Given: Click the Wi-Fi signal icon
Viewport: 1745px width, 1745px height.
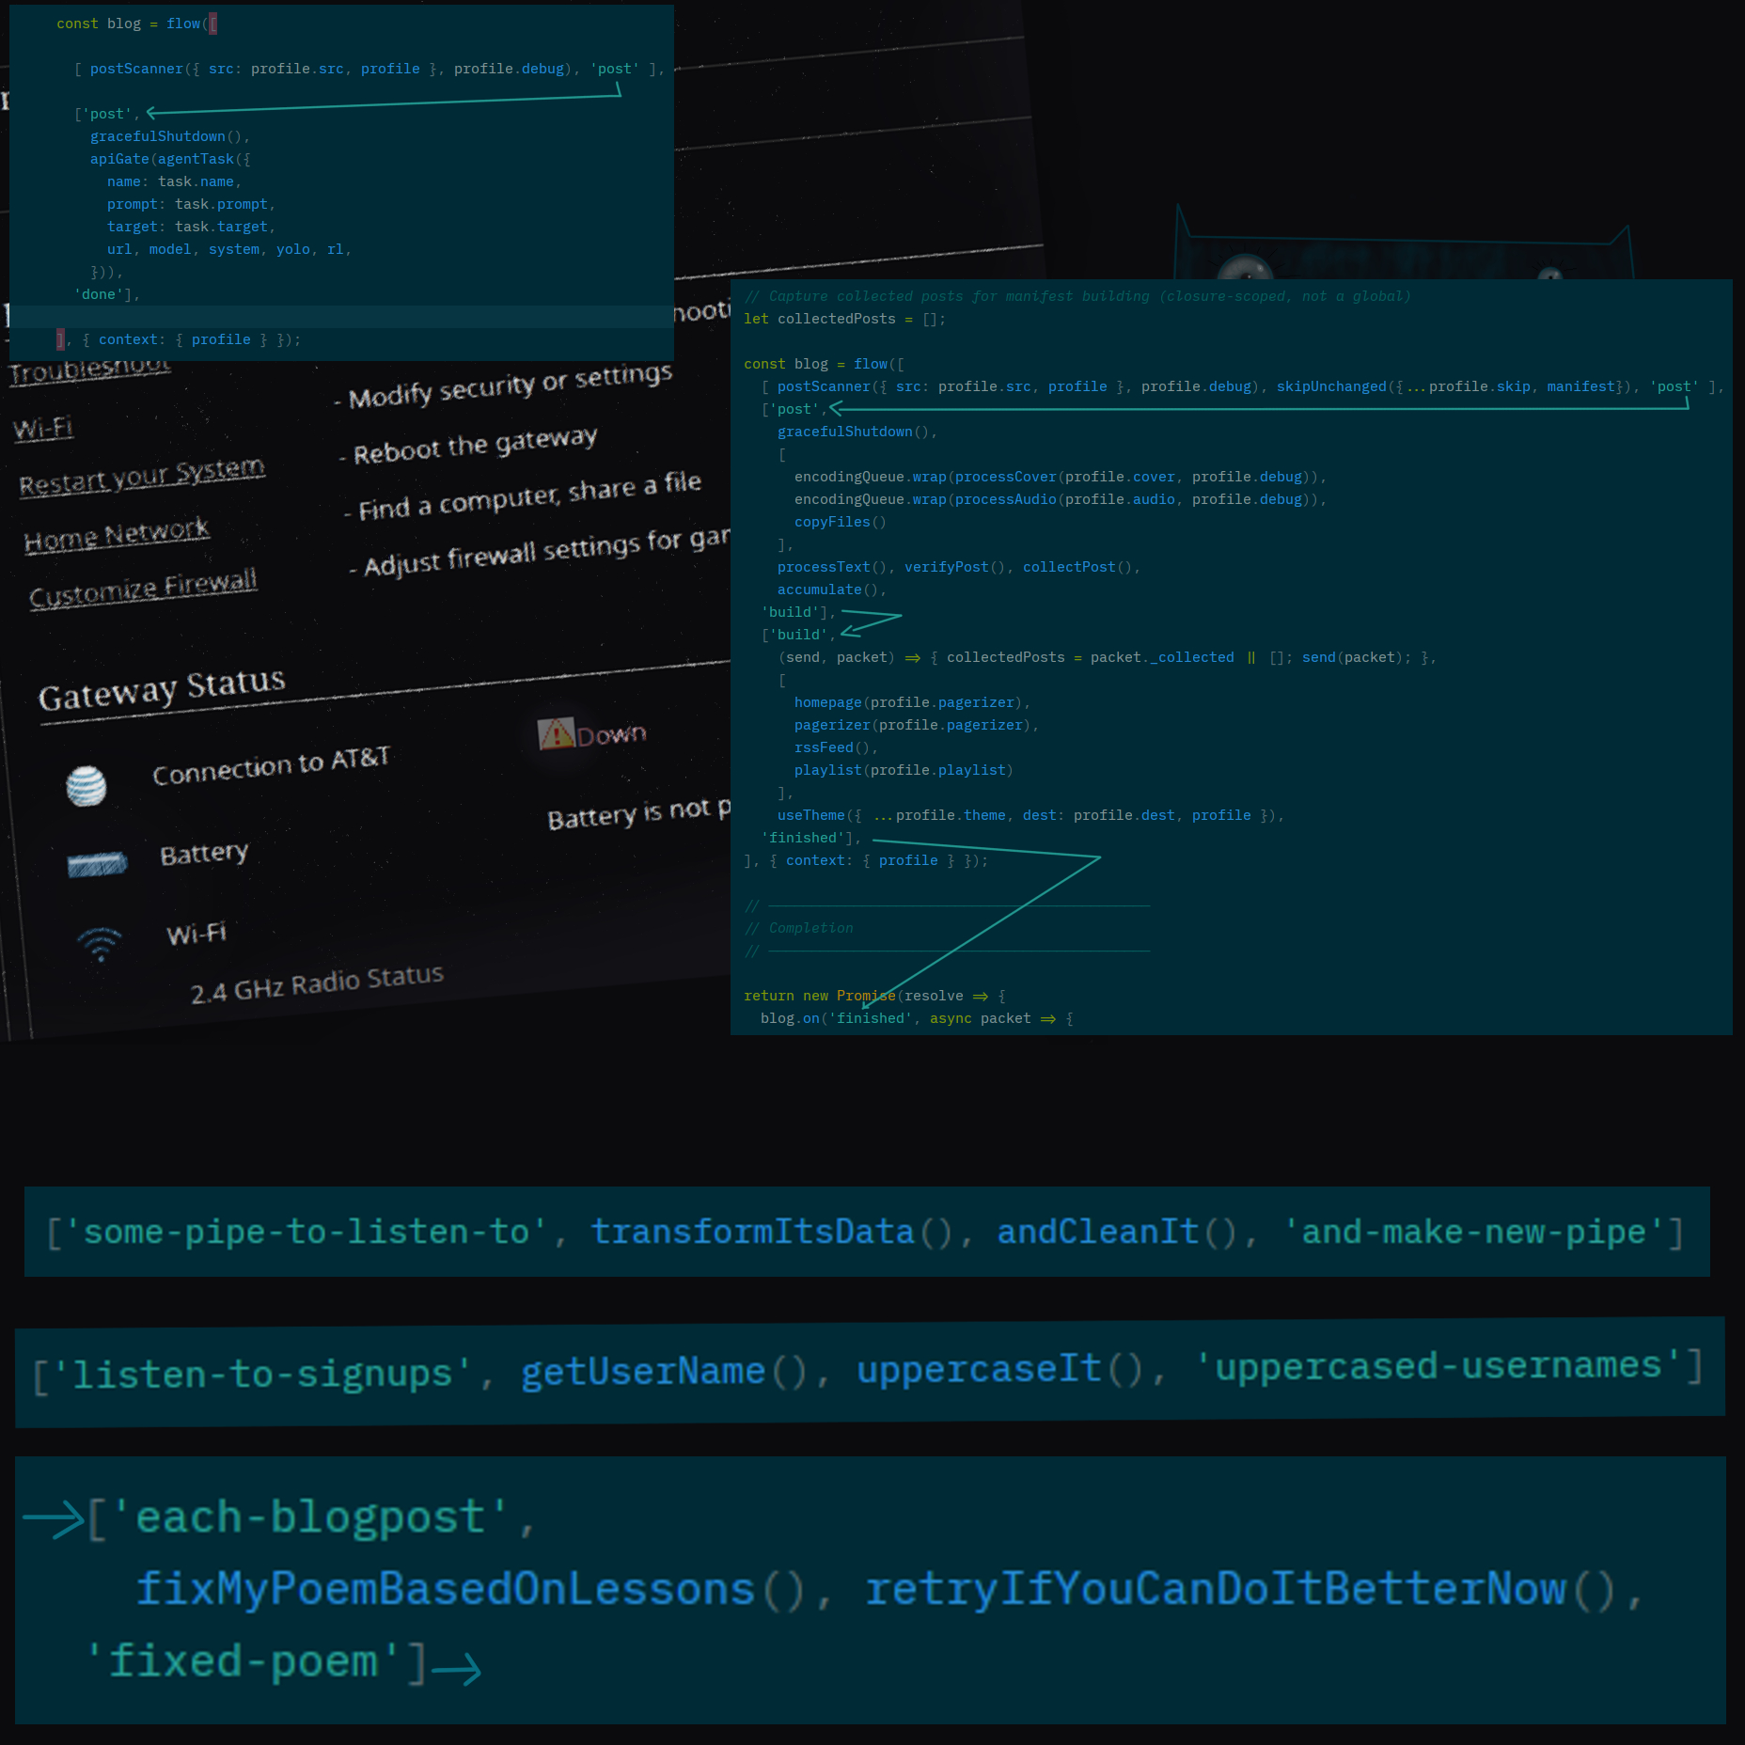Looking at the screenshot, I should pos(100,943).
